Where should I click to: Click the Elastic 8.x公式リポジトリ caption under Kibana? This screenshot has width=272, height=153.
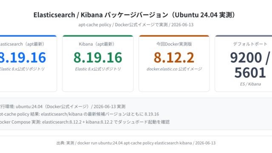click(98, 69)
